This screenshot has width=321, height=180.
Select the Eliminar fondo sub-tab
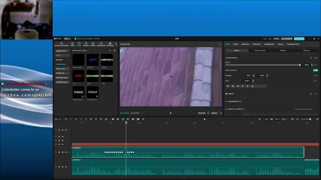tap(260, 50)
